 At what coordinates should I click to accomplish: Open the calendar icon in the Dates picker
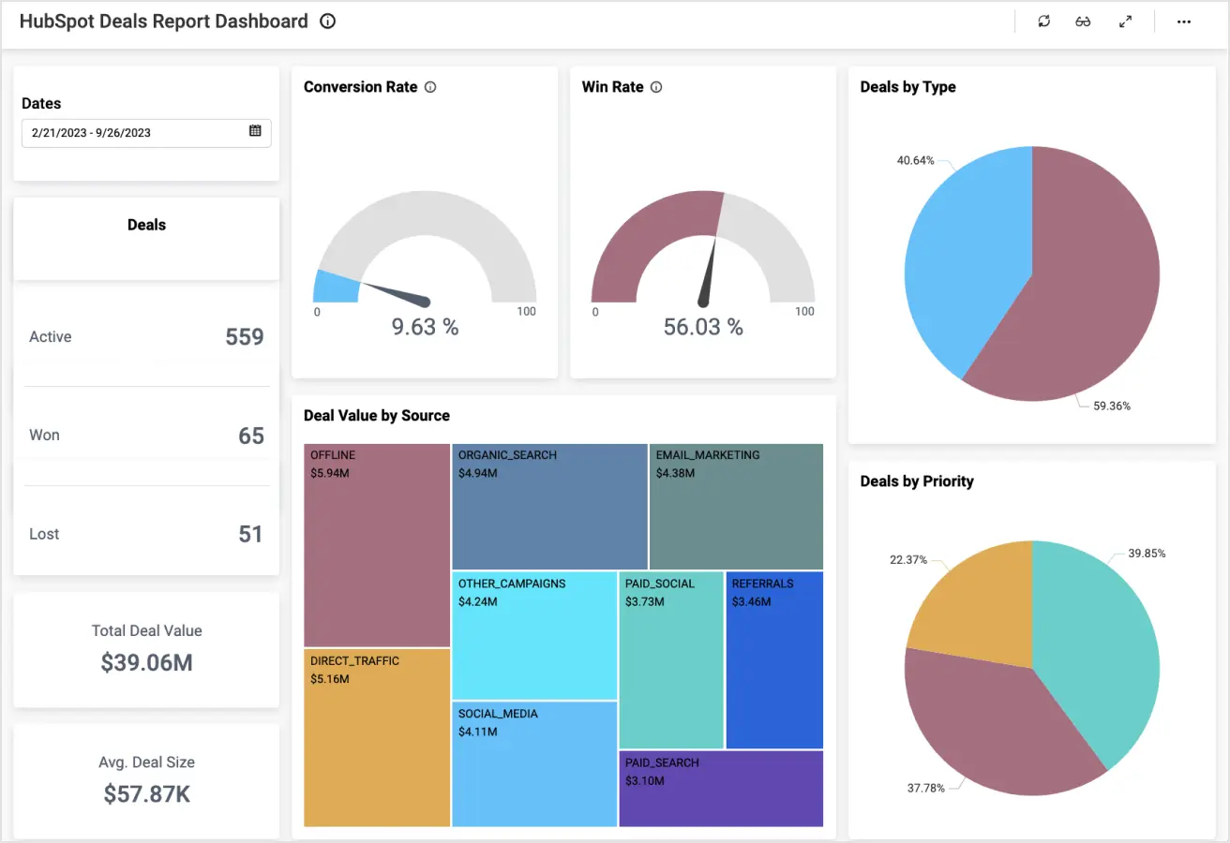255,131
